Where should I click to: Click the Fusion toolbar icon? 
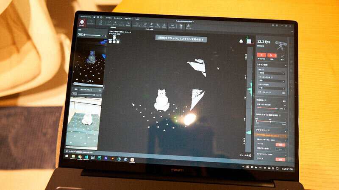click(x=100, y=23)
